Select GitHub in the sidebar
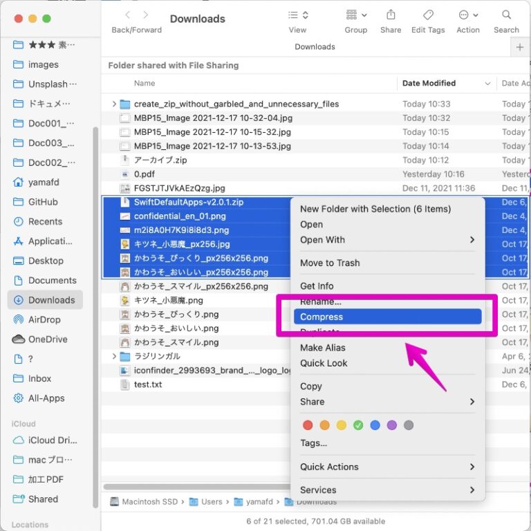Viewport: 531px width, 531px height. click(44, 202)
